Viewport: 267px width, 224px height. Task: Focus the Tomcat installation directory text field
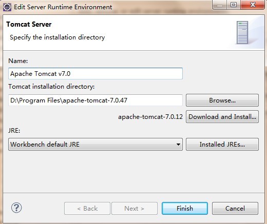point(96,100)
